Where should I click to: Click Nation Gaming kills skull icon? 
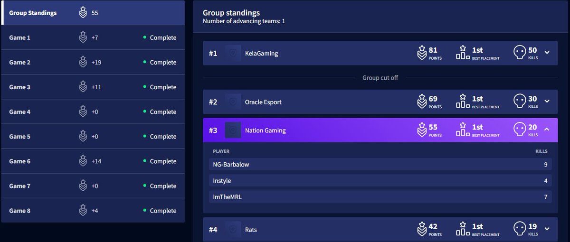520,130
